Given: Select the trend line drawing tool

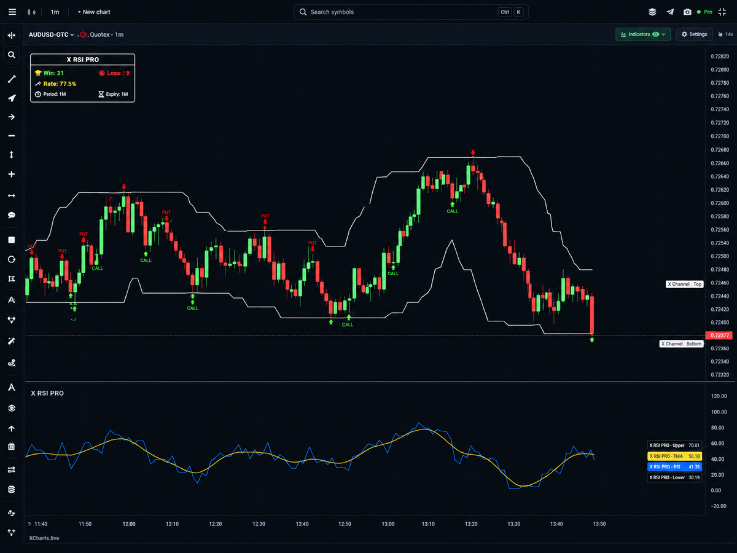Looking at the screenshot, I should pyautogui.click(x=11, y=79).
